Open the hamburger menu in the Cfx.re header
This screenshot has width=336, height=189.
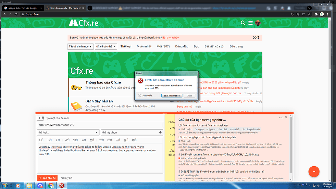(250, 23)
